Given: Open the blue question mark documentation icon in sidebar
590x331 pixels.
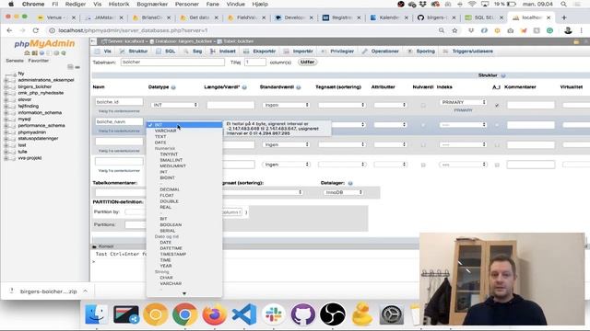Looking at the screenshot, I should (41, 53).
